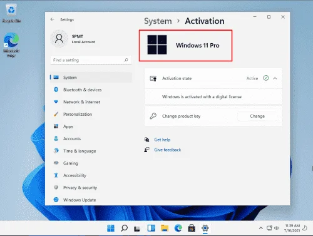Screen dimensions: 313x236
Task: Open the Get help link
Action: [x=162, y=140]
